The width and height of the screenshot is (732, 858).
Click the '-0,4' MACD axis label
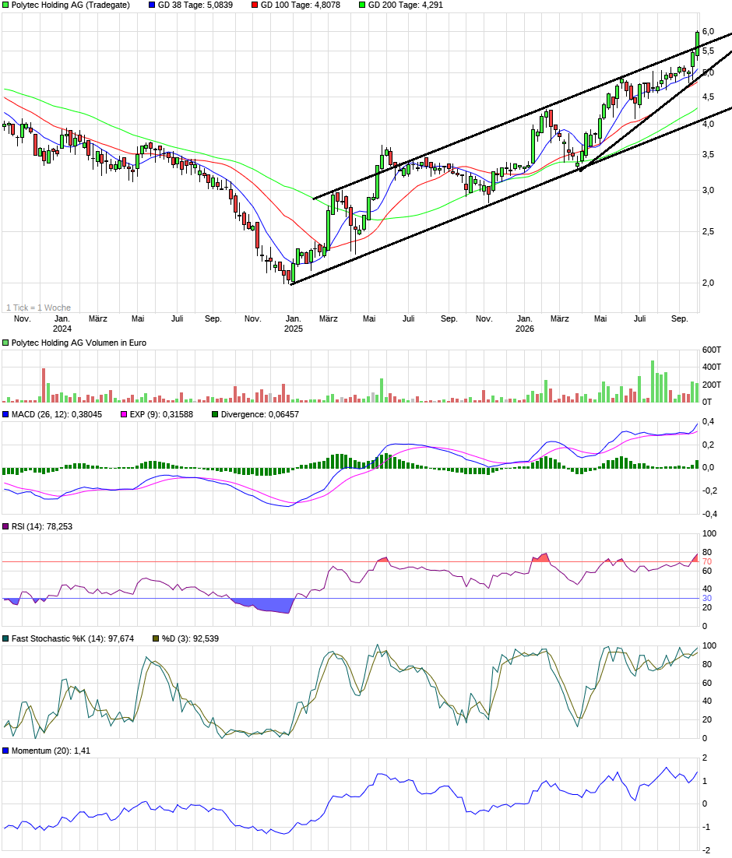[709, 515]
